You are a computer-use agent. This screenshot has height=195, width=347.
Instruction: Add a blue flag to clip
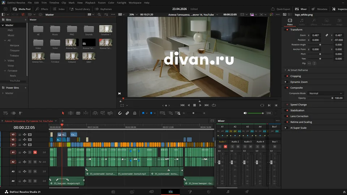(x=143, y=113)
